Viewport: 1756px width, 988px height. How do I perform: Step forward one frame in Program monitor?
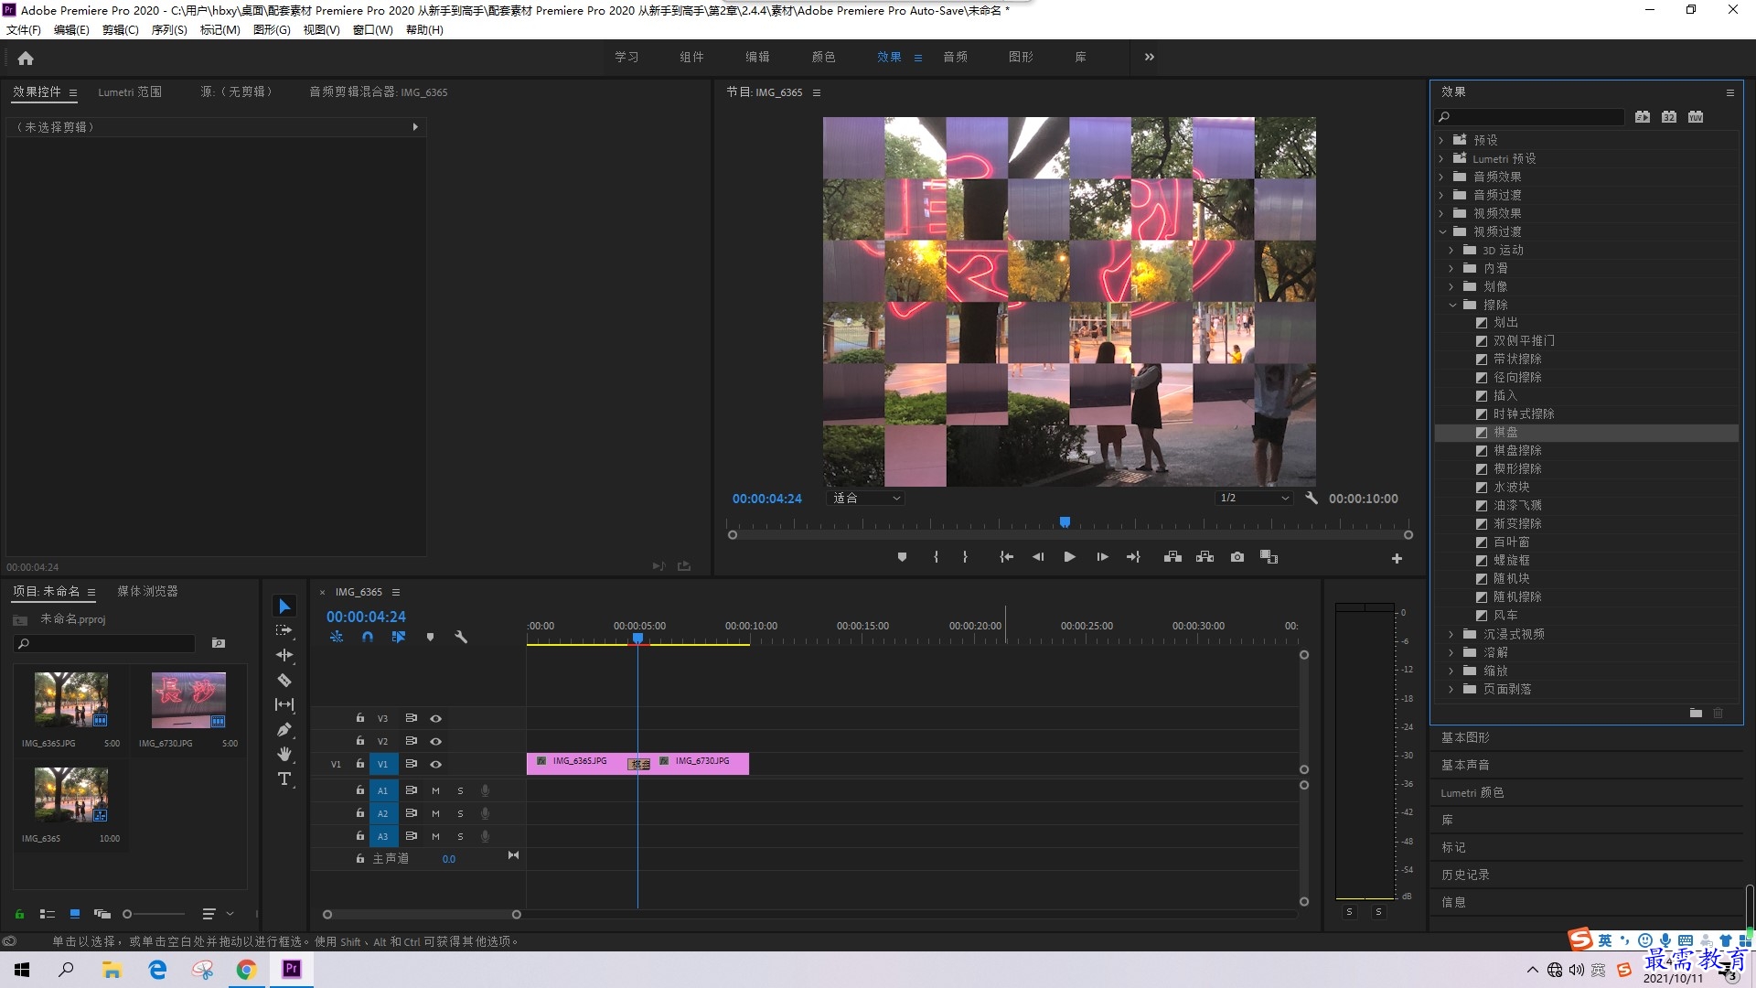(1102, 557)
